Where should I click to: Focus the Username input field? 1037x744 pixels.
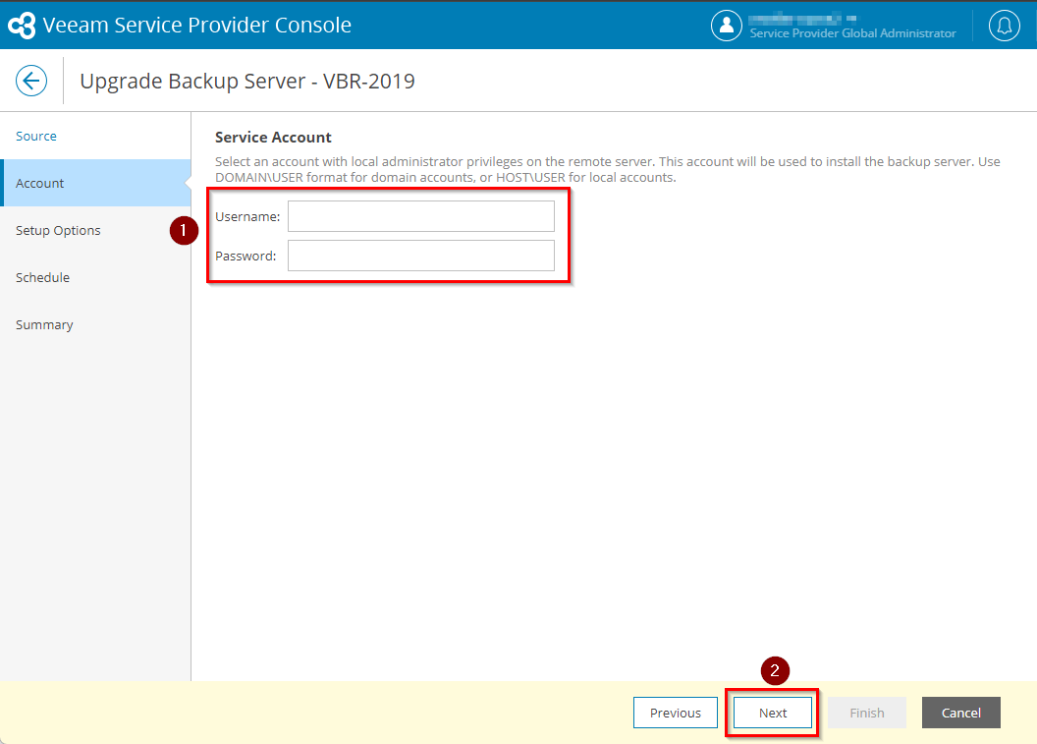[x=421, y=216]
